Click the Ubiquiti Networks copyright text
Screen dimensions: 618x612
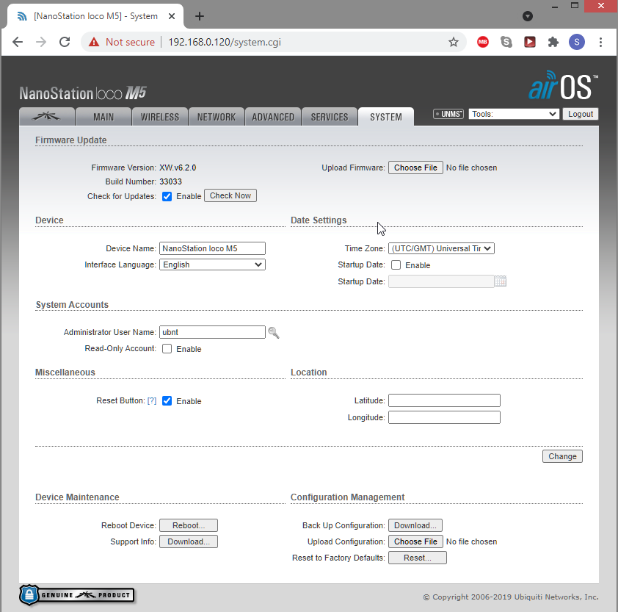pyautogui.click(x=511, y=597)
